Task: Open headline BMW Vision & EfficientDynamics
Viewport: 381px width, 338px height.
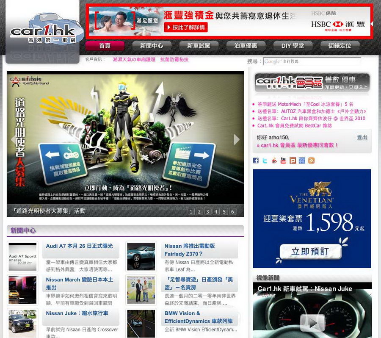Action: click(x=199, y=317)
